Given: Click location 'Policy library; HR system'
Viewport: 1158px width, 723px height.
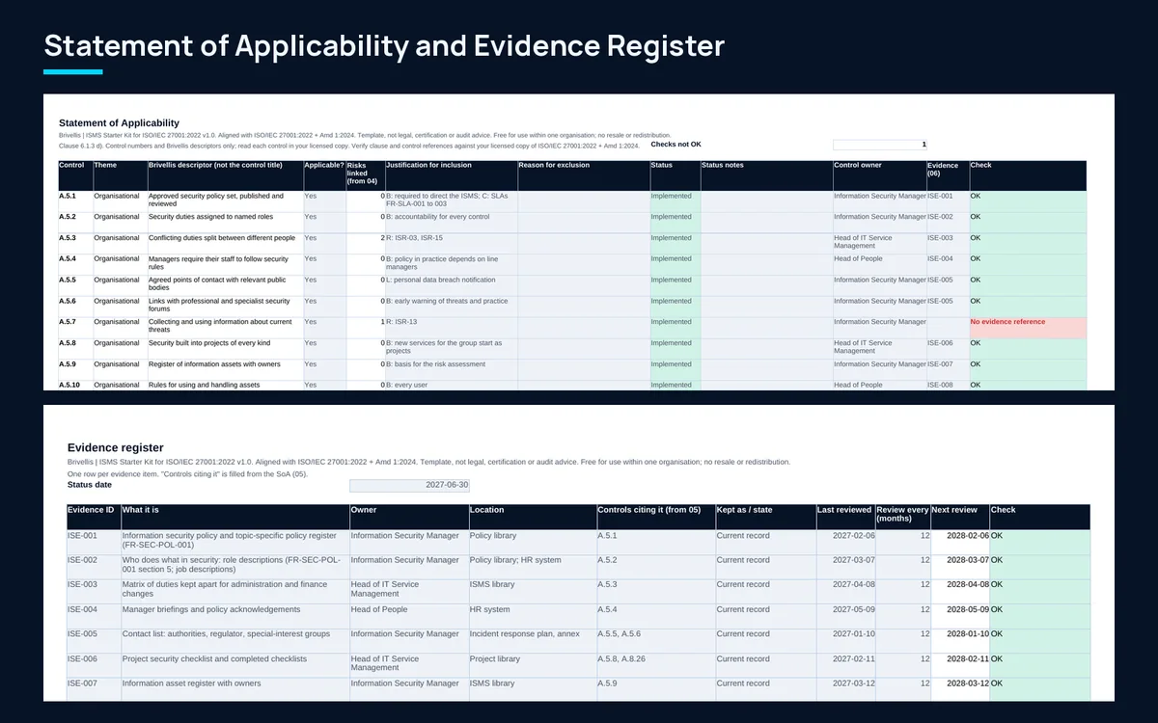Looking at the screenshot, I should 532,567.
